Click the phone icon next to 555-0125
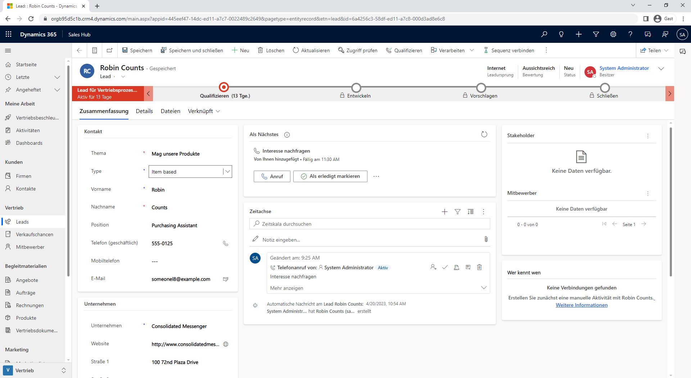 click(226, 243)
